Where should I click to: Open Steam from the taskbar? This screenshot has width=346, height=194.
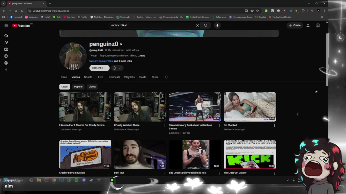click(91, 180)
